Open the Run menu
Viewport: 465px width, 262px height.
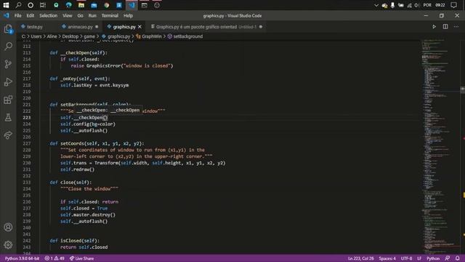point(92,15)
